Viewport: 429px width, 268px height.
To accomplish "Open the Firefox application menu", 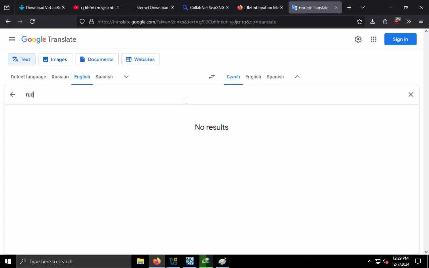I will (421, 21).
